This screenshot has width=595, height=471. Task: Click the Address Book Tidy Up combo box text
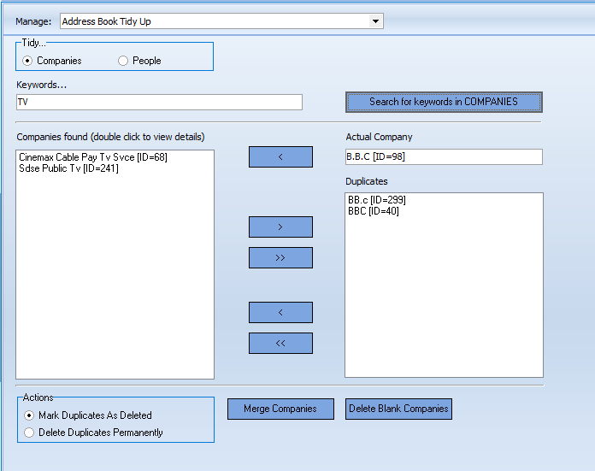(x=214, y=21)
